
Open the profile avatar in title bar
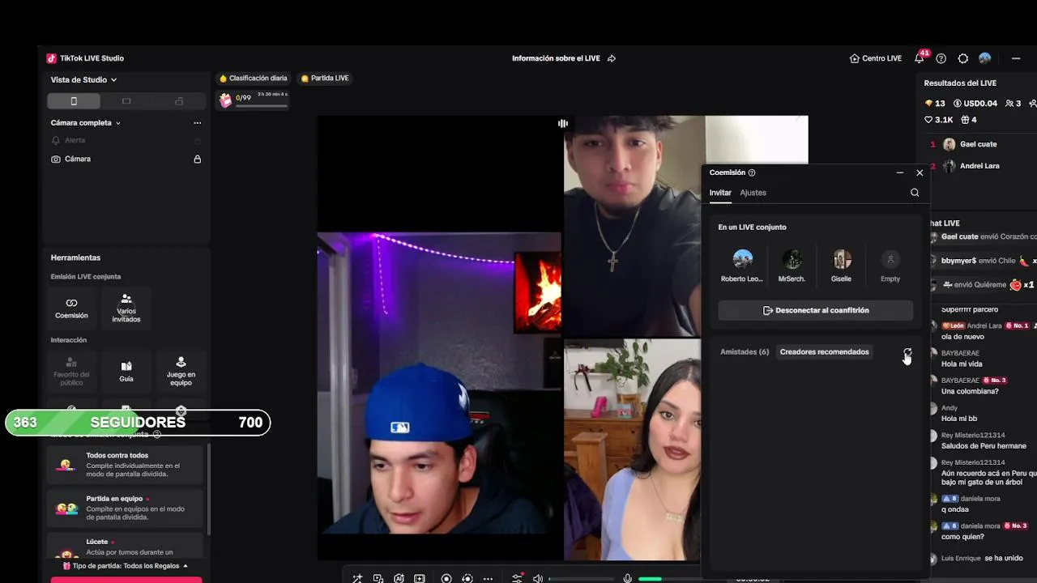985,58
